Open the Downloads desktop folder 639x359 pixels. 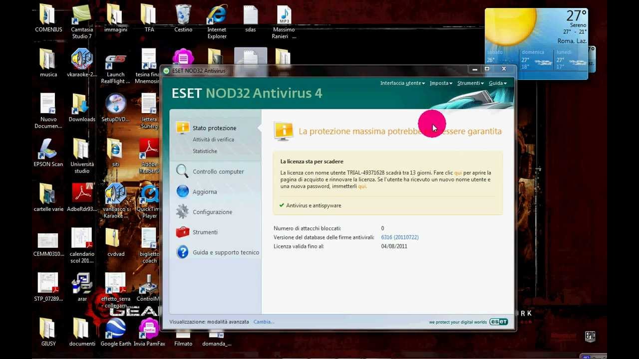click(82, 108)
